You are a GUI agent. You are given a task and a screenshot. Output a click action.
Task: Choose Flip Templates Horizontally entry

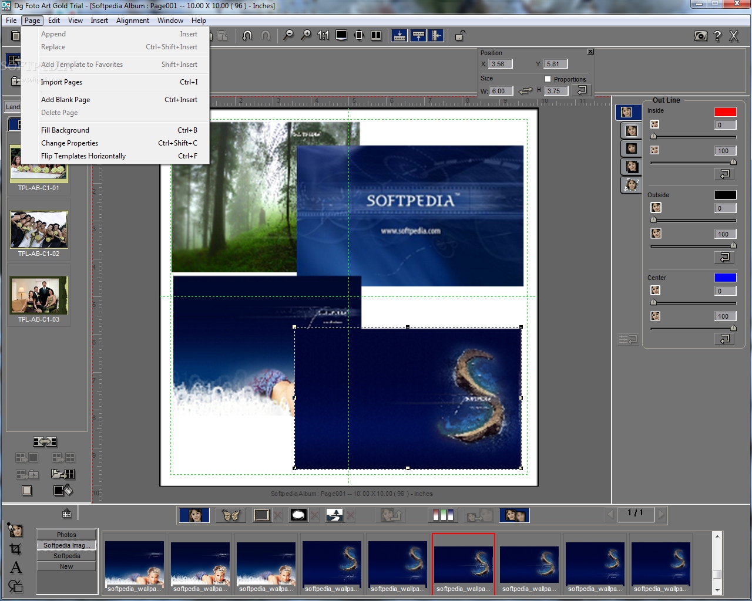tap(115, 156)
